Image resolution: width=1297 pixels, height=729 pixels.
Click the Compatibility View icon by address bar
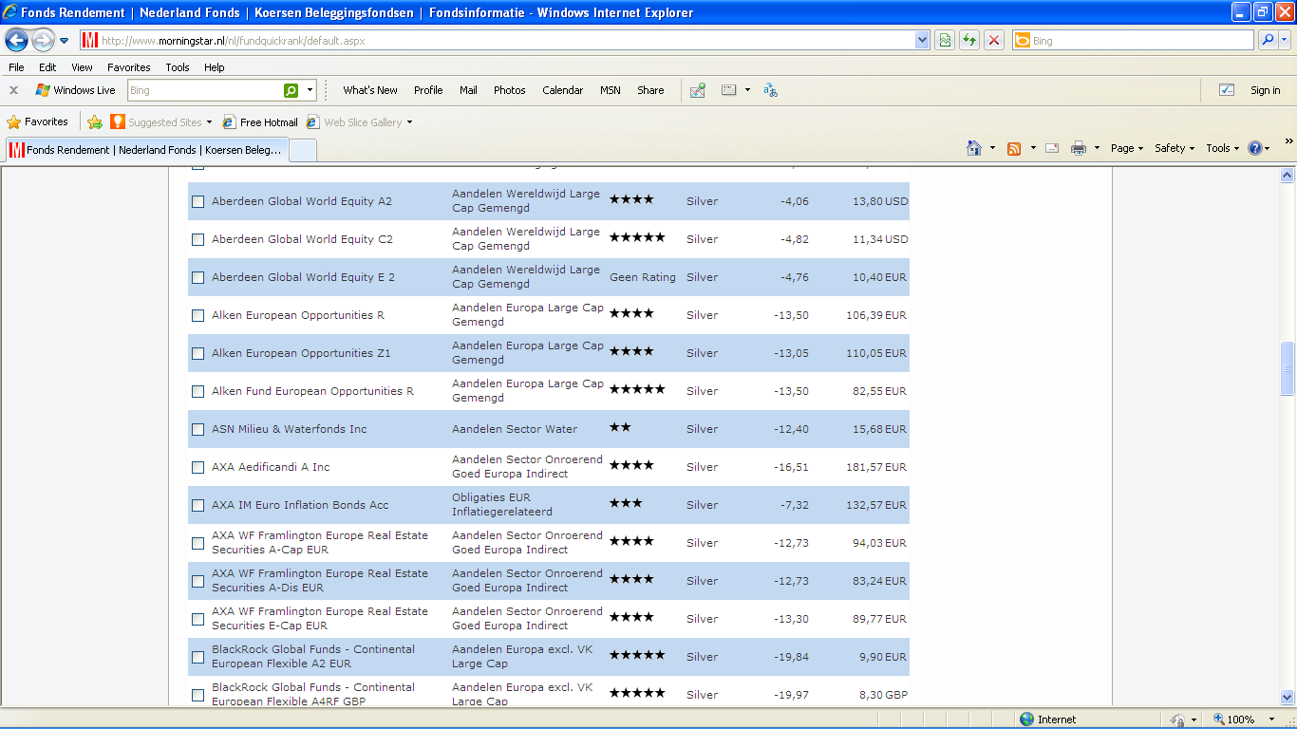pos(945,40)
